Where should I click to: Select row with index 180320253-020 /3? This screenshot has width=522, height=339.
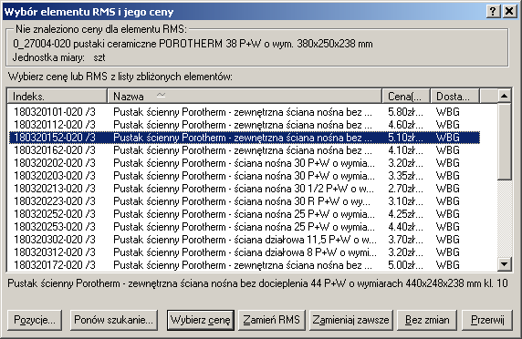[x=245, y=227]
